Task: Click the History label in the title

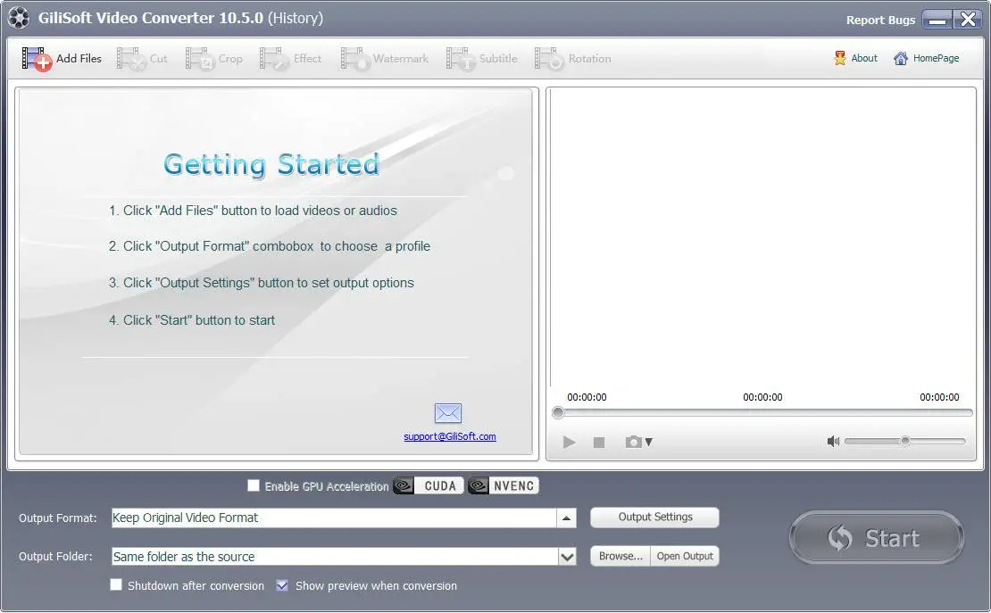Action: pos(296,18)
